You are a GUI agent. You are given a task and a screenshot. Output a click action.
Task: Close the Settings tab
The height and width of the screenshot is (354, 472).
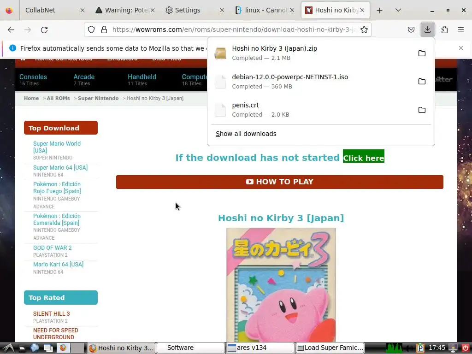222,10
